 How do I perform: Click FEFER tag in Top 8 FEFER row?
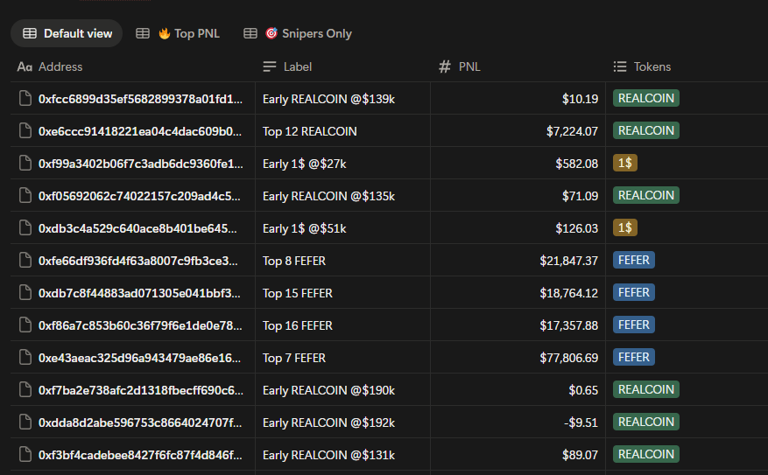[634, 260]
